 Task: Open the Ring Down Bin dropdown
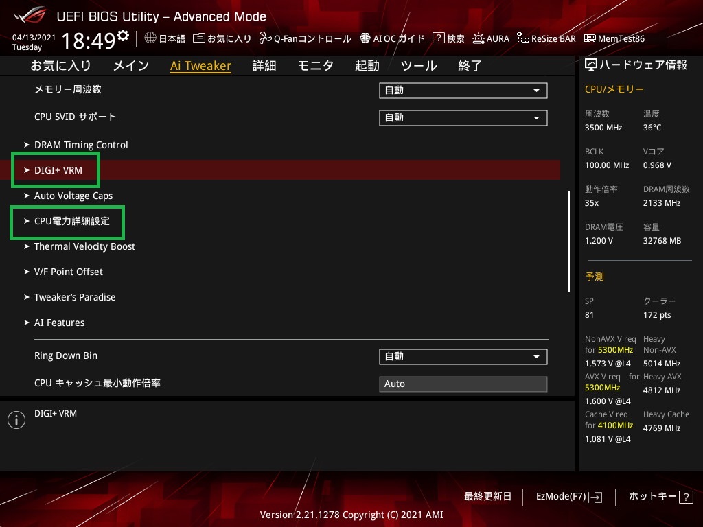[x=463, y=357]
